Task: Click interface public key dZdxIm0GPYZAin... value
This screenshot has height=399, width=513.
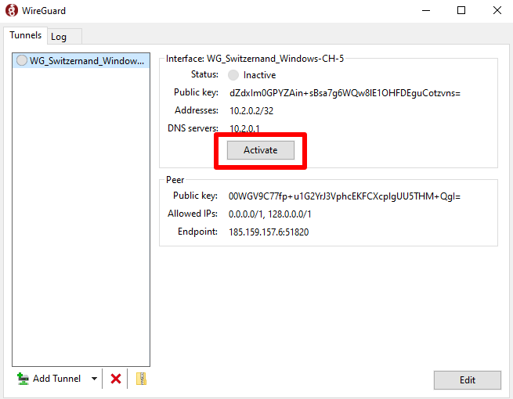Action: [x=345, y=93]
